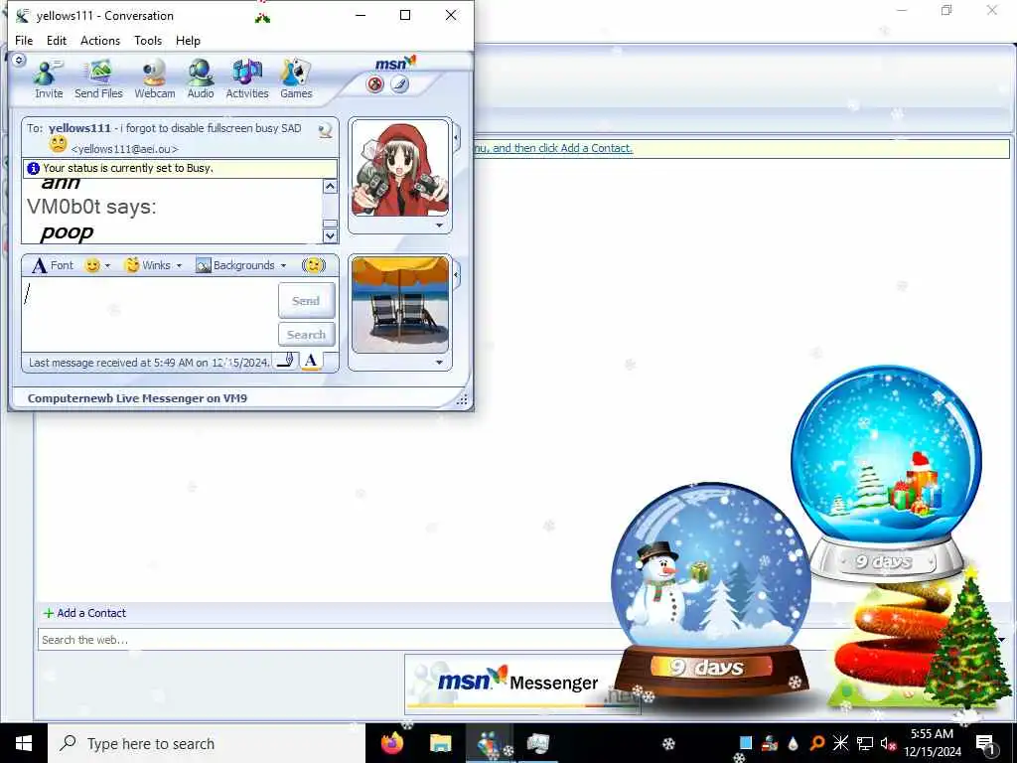This screenshot has width=1017, height=763.
Task: Click muted volume tray icon
Action: point(888,743)
